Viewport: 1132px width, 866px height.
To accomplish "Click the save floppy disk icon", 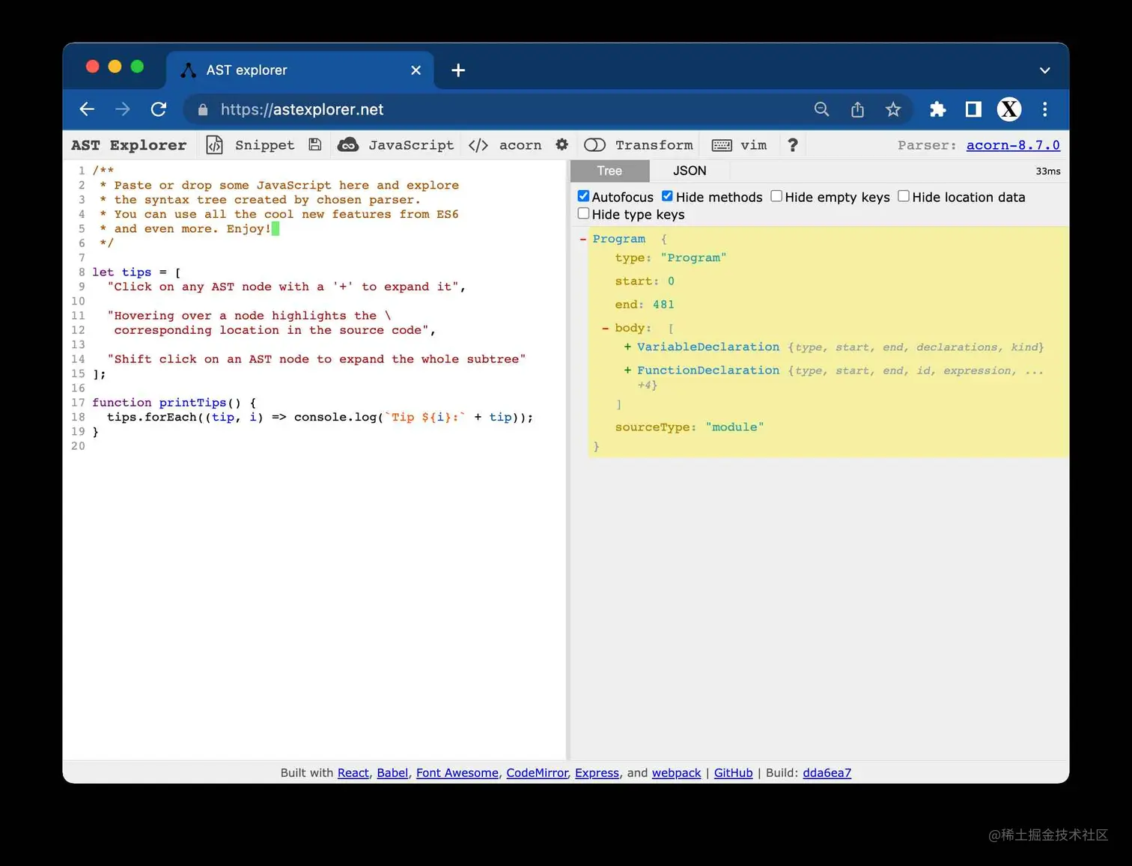I will pos(315,144).
